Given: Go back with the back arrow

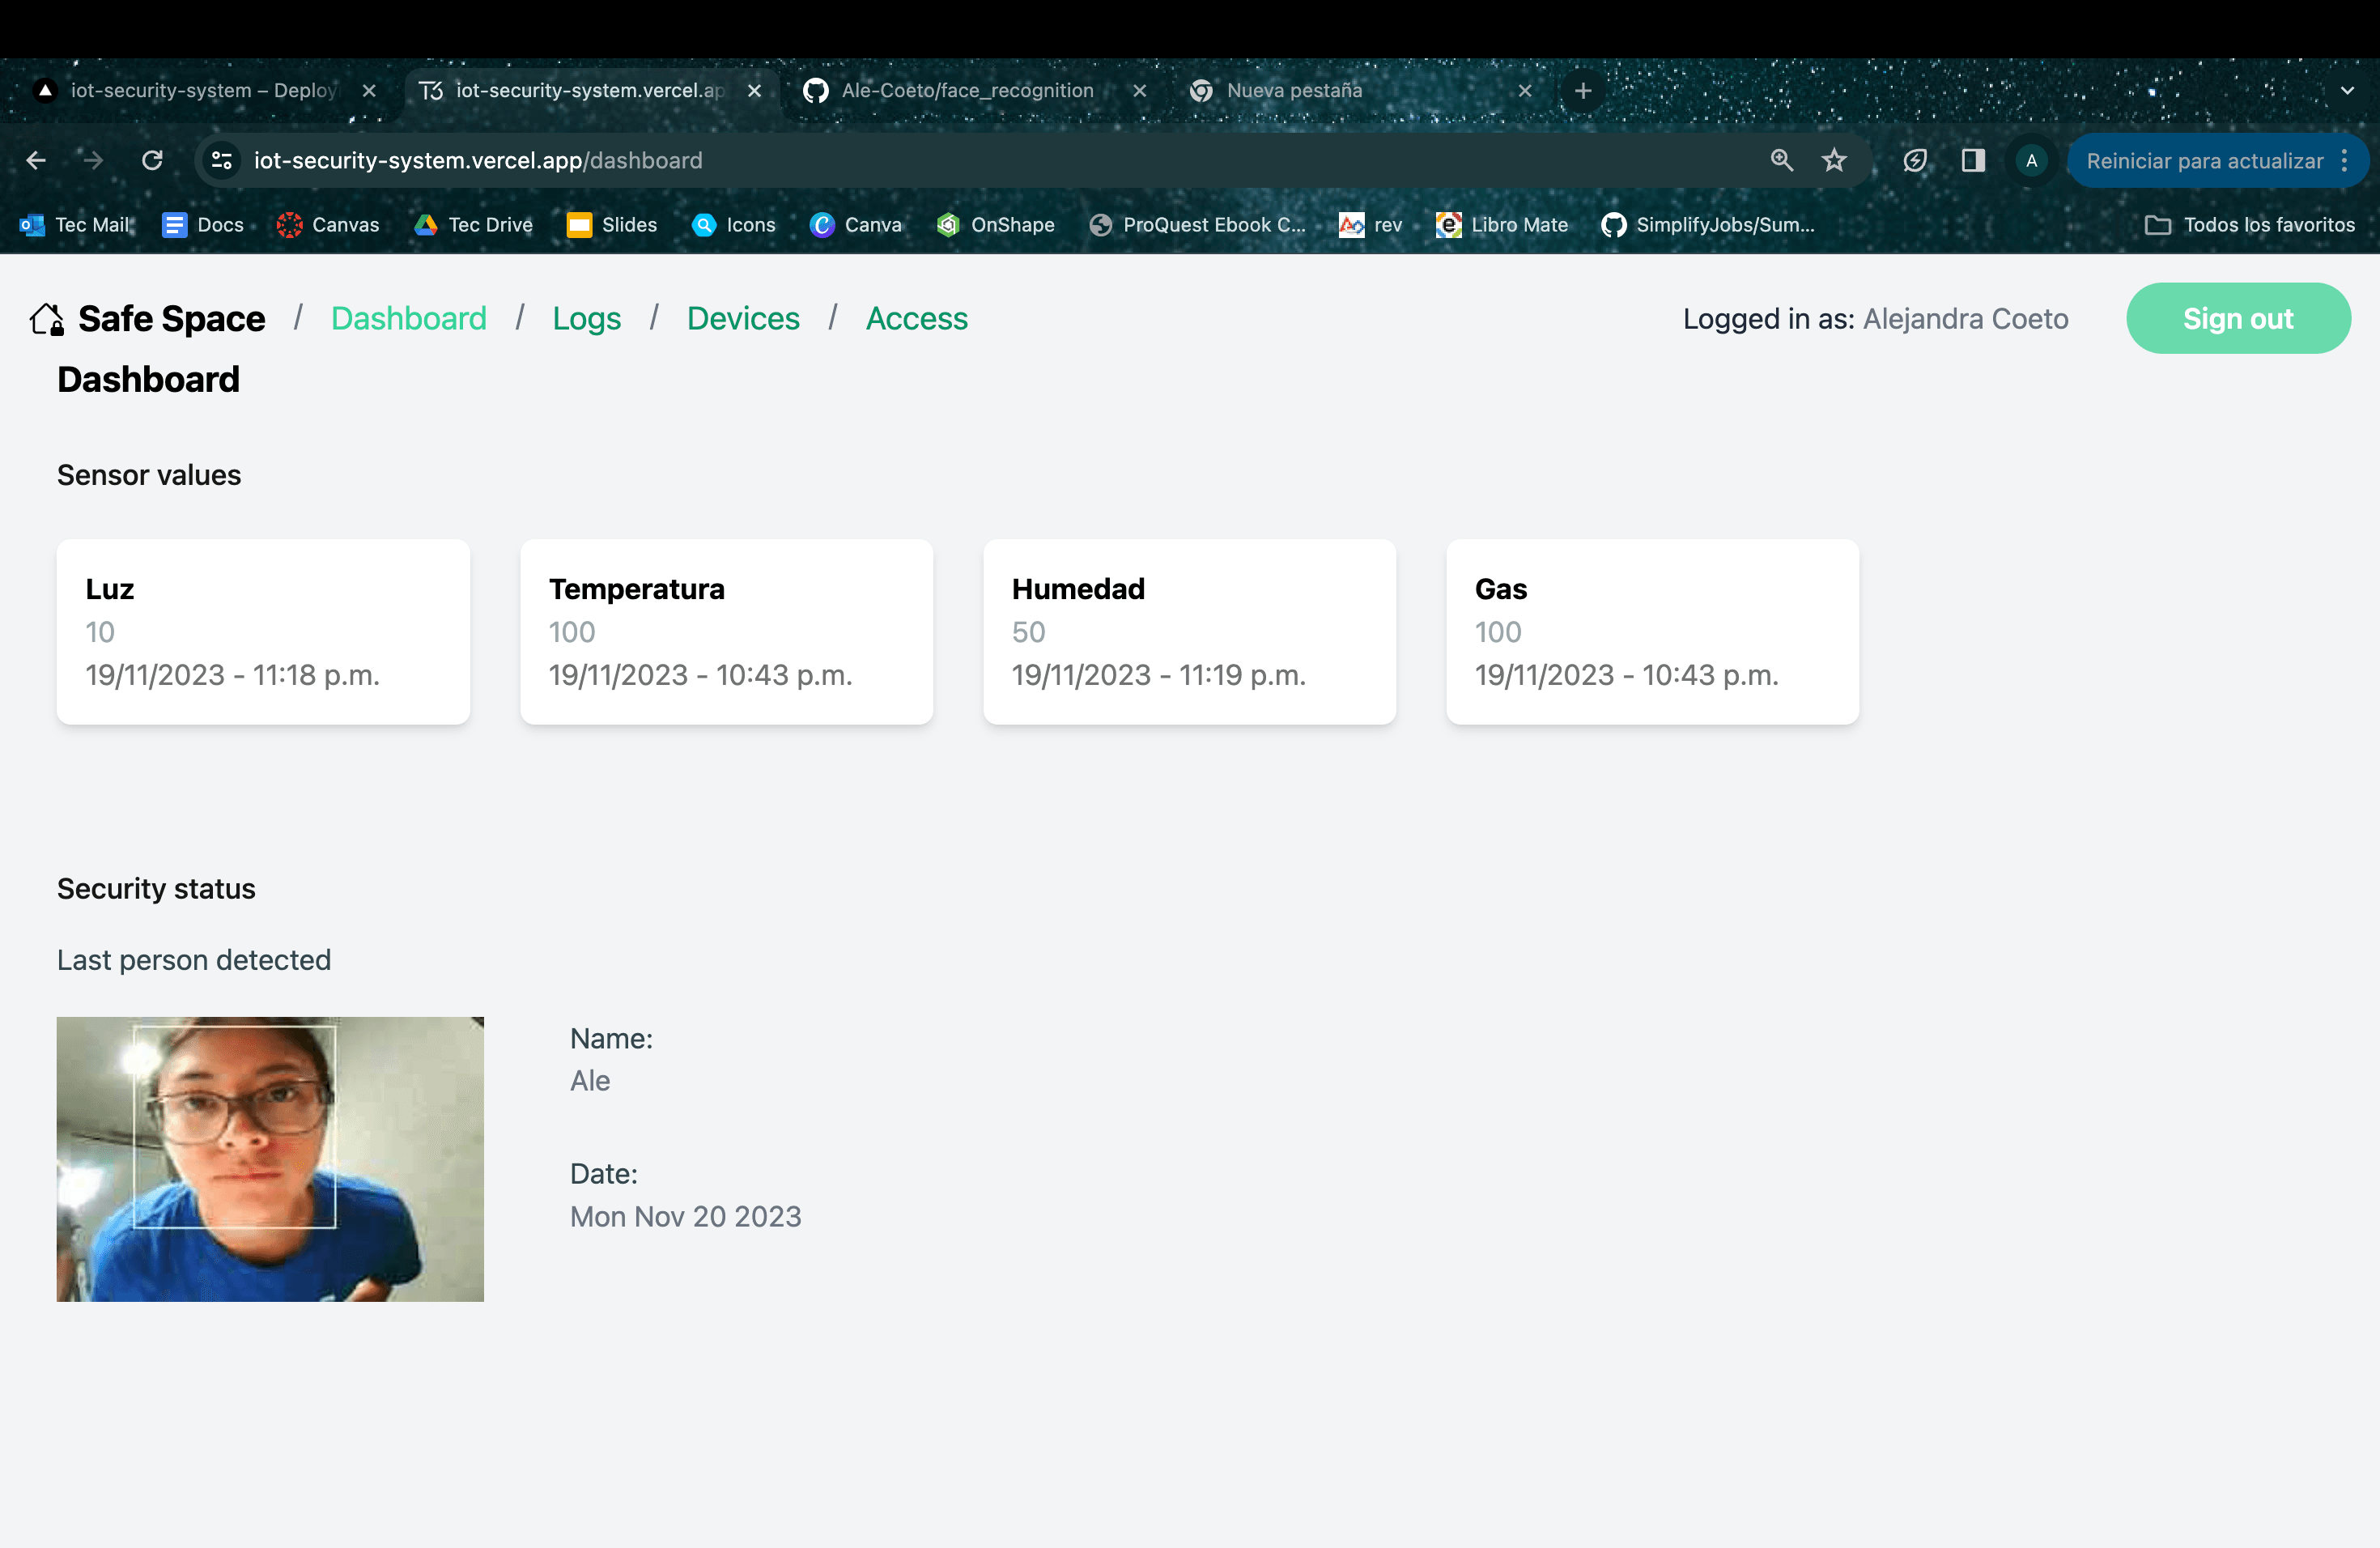Looking at the screenshot, I should (x=36, y=160).
